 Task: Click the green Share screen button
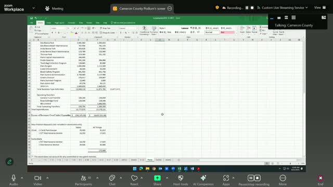tap(157, 180)
